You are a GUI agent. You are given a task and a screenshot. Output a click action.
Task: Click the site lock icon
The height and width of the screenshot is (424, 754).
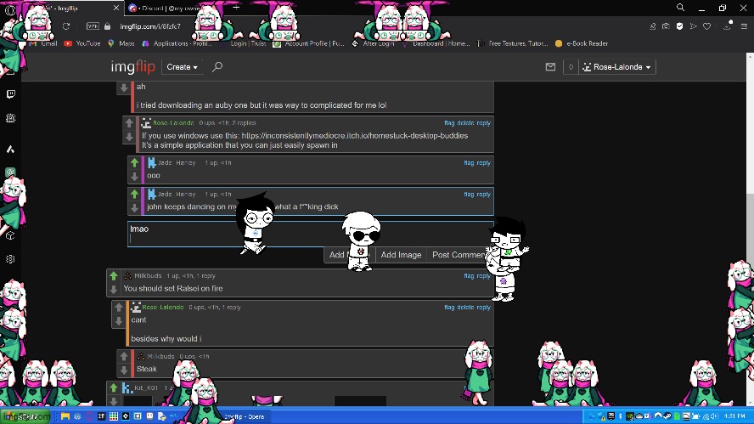tap(107, 26)
